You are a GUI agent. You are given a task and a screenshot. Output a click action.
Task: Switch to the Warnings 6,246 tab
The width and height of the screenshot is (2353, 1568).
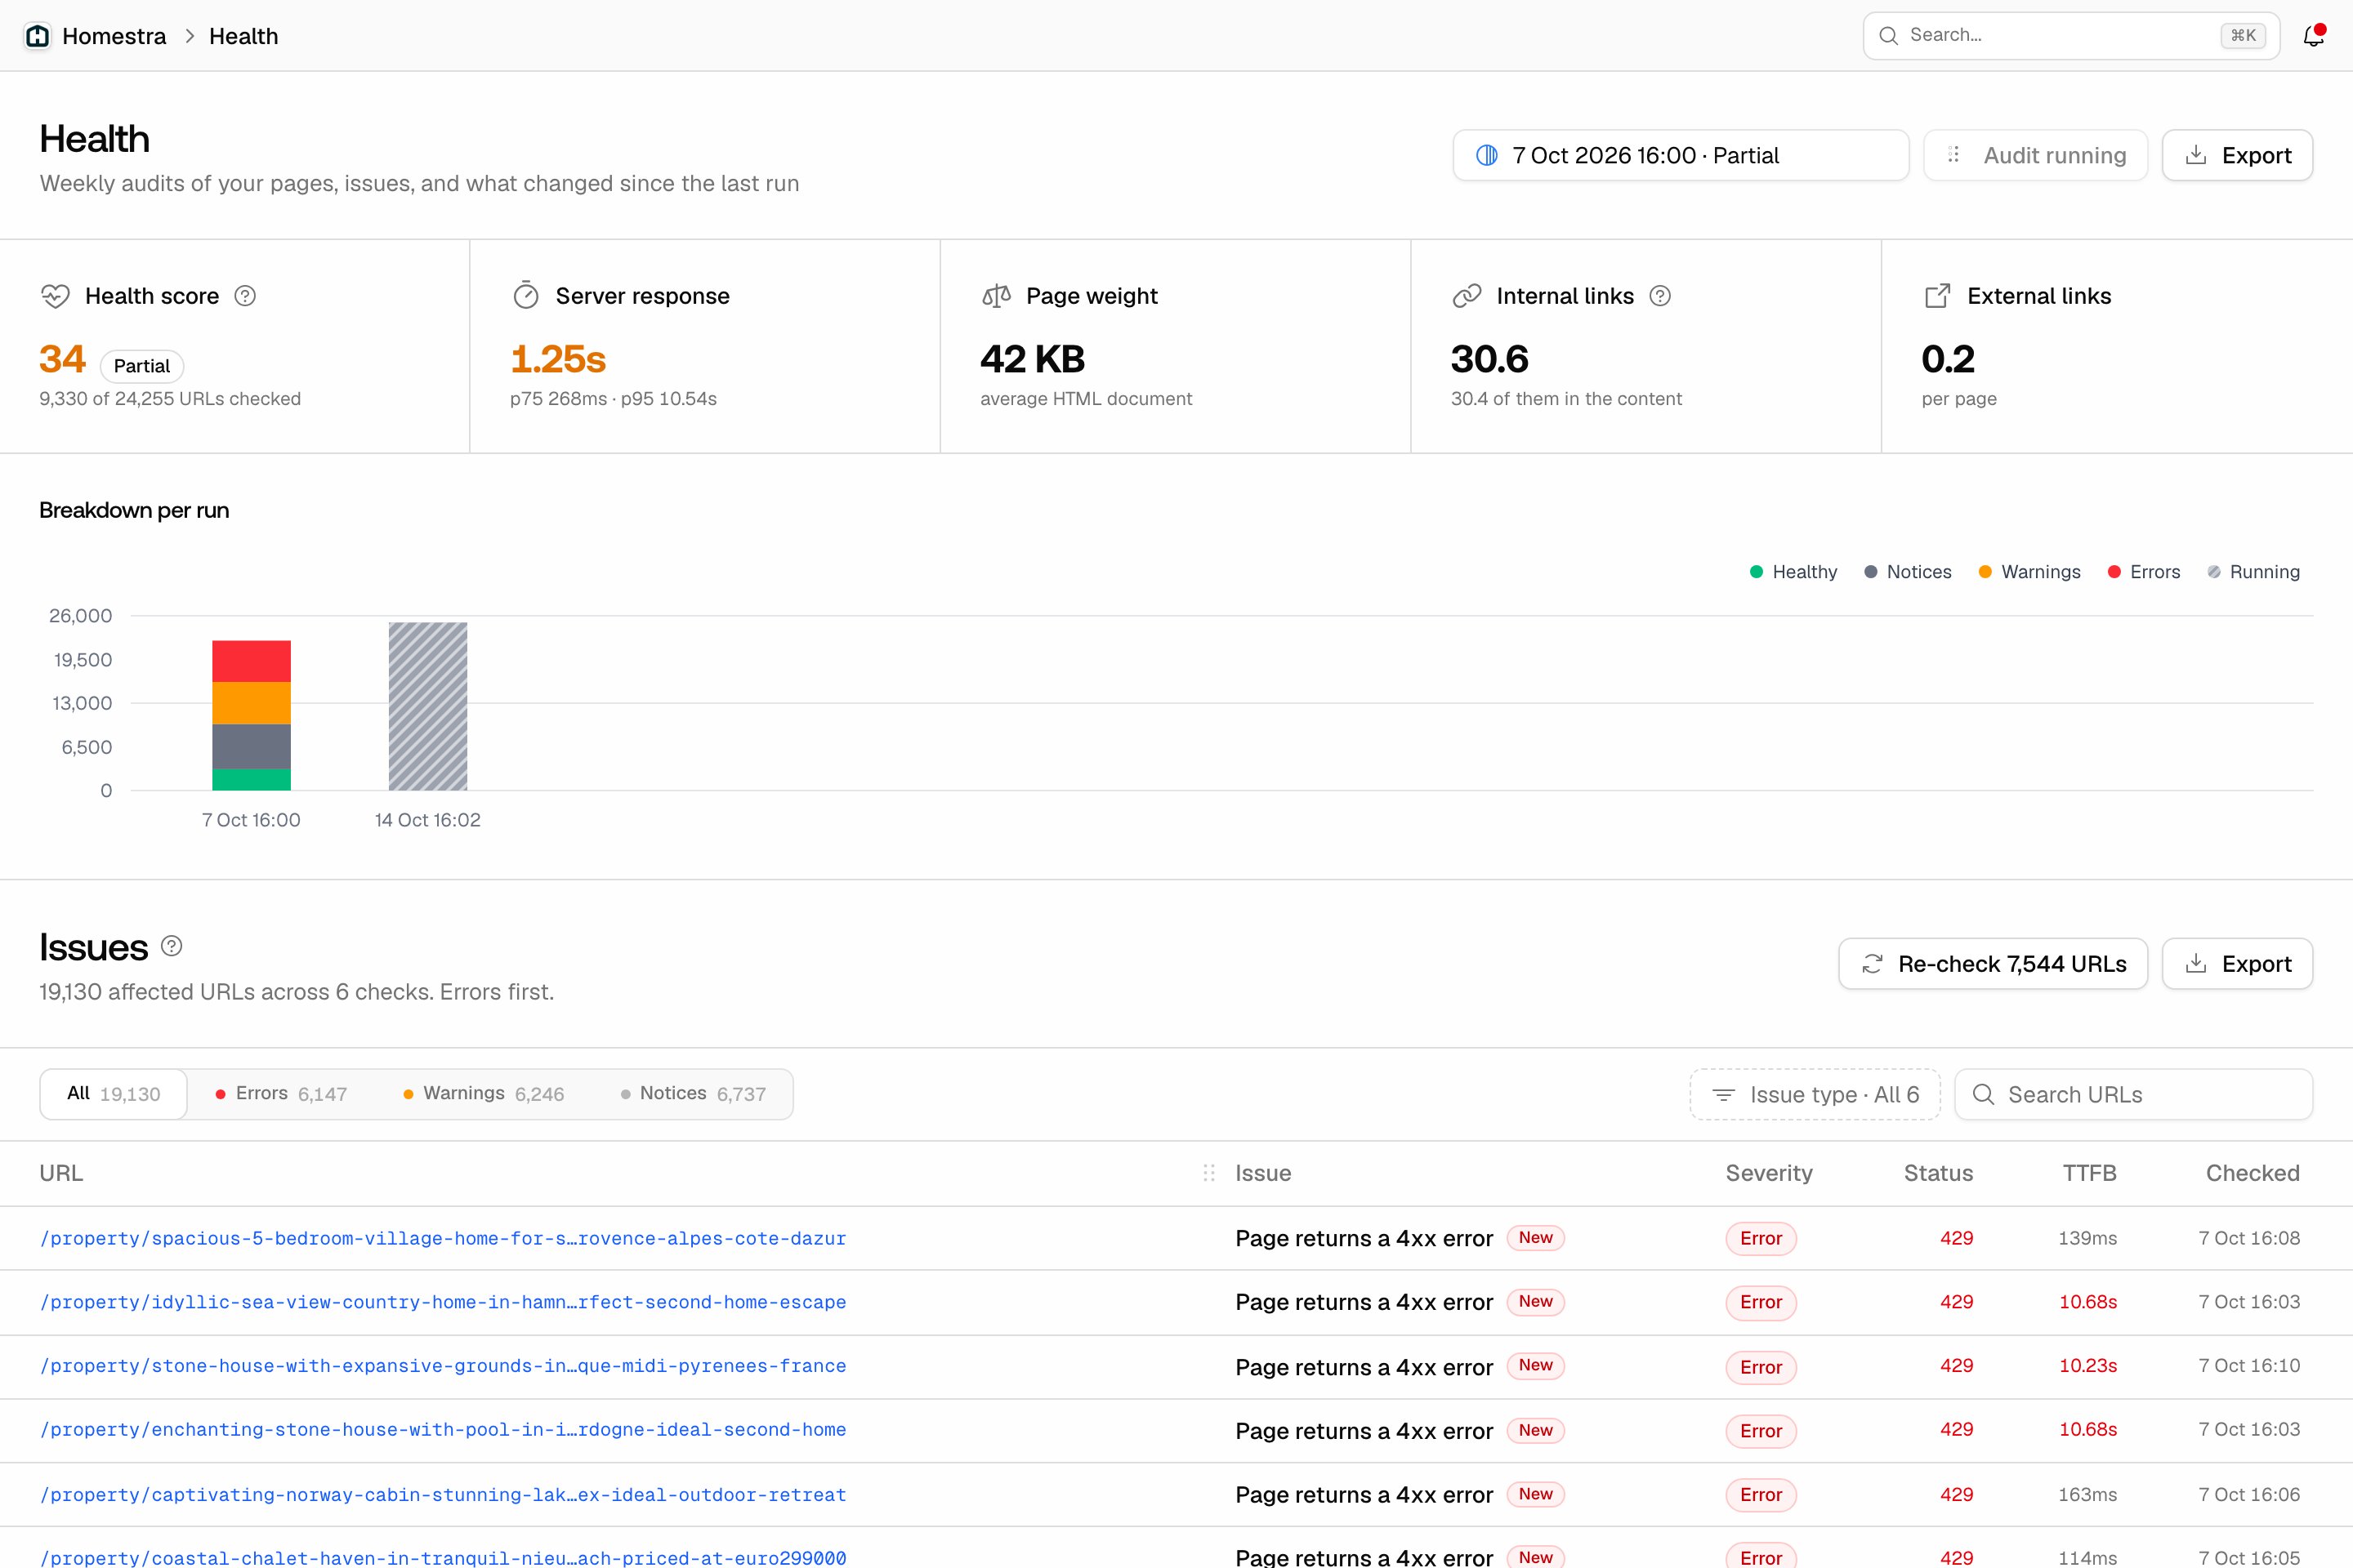(483, 1094)
